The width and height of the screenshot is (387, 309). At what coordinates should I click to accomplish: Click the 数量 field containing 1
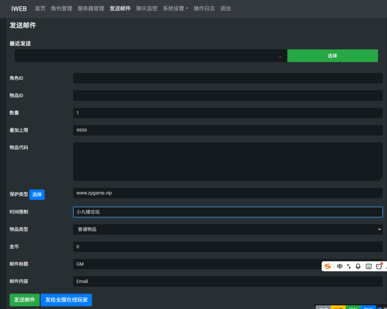tap(228, 113)
